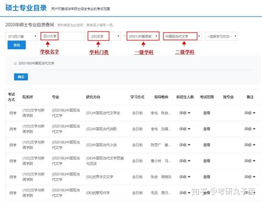Open the (51)四川省 province dropdown
The height and width of the screenshot is (202, 262).
[22, 37]
